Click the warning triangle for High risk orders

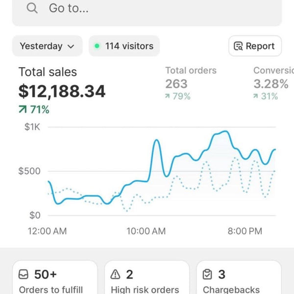pos(115,274)
